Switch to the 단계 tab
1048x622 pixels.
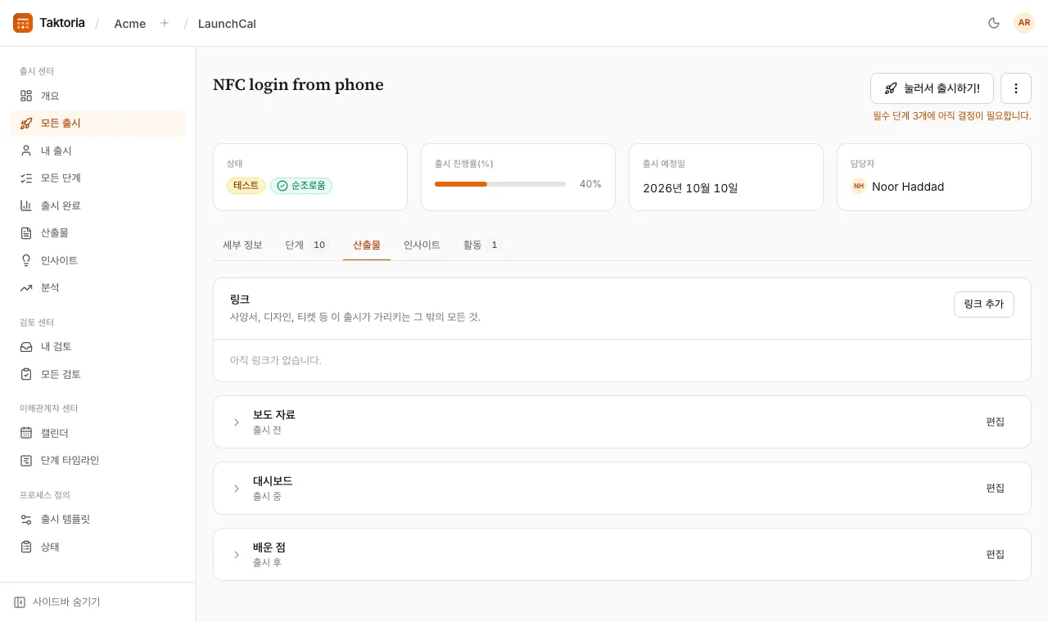pos(306,245)
